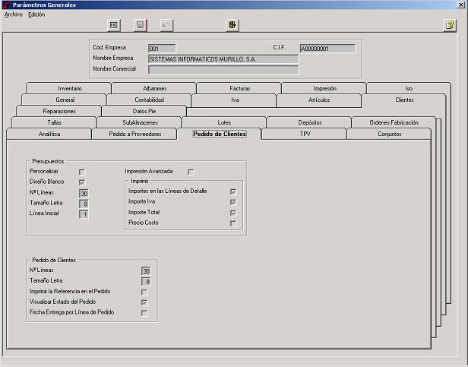Viewport: 468px width, 367px height.
Task: Enable Fecha Entrega por Línea de Pedido
Action: pos(144,313)
